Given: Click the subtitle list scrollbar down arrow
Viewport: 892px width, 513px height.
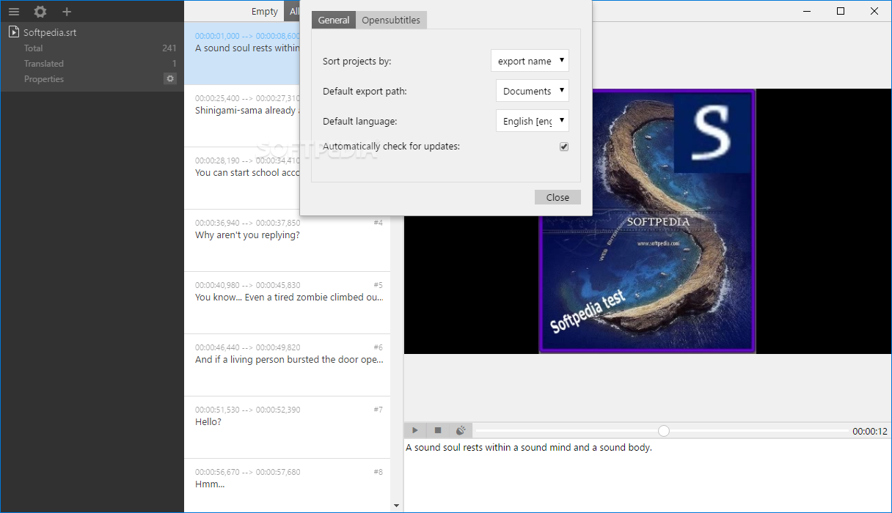Looking at the screenshot, I should click(397, 506).
